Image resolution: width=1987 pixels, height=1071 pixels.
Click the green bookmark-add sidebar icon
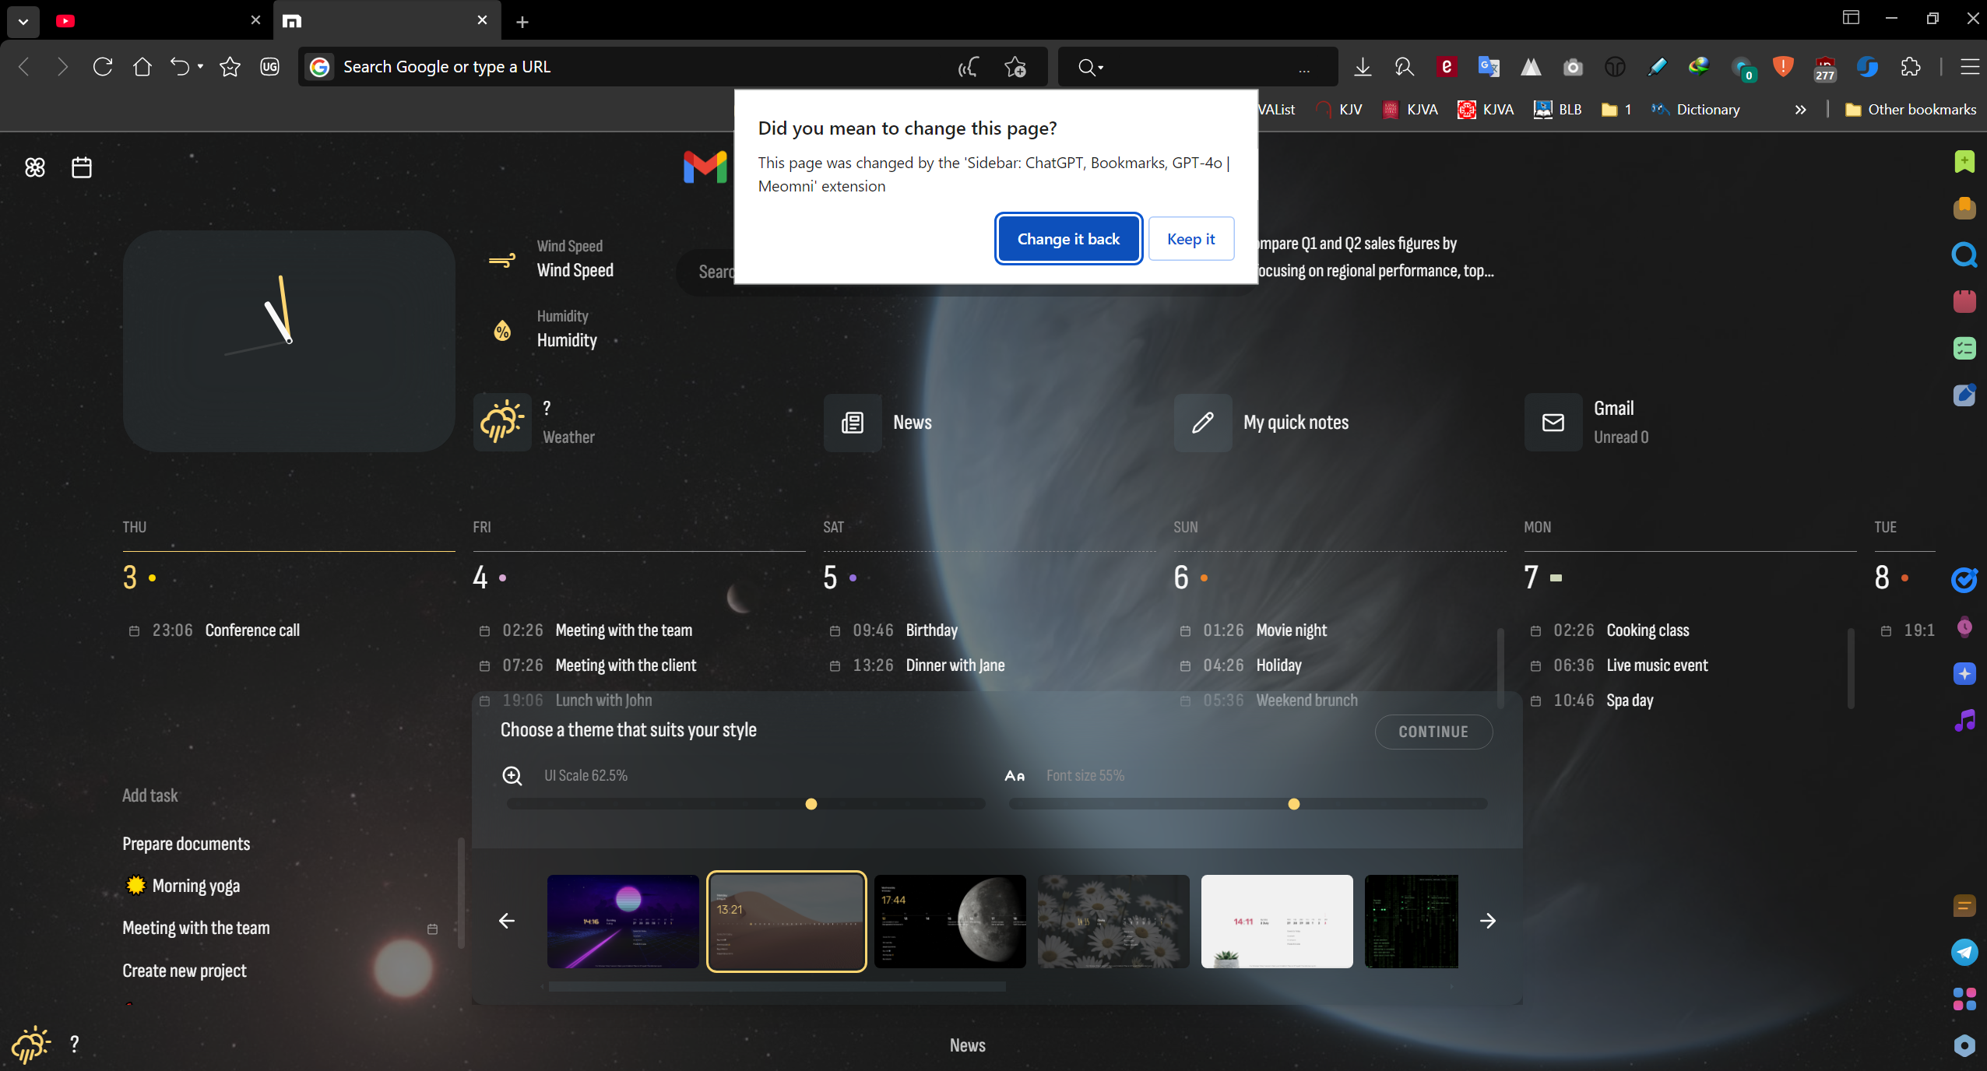pyautogui.click(x=1964, y=161)
